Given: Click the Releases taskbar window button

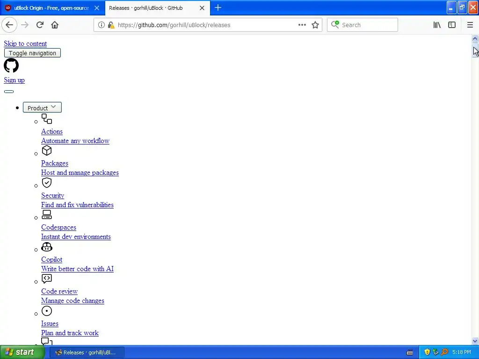Looking at the screenshot, I should (x=87, y=352).
